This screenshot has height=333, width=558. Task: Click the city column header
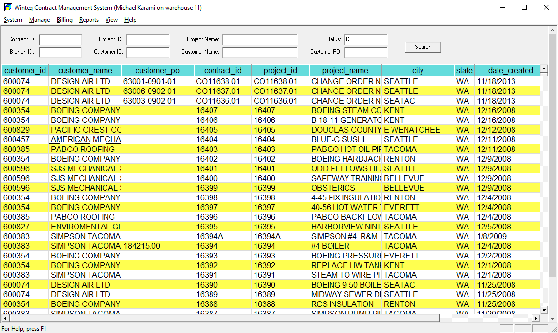(418, 71)
